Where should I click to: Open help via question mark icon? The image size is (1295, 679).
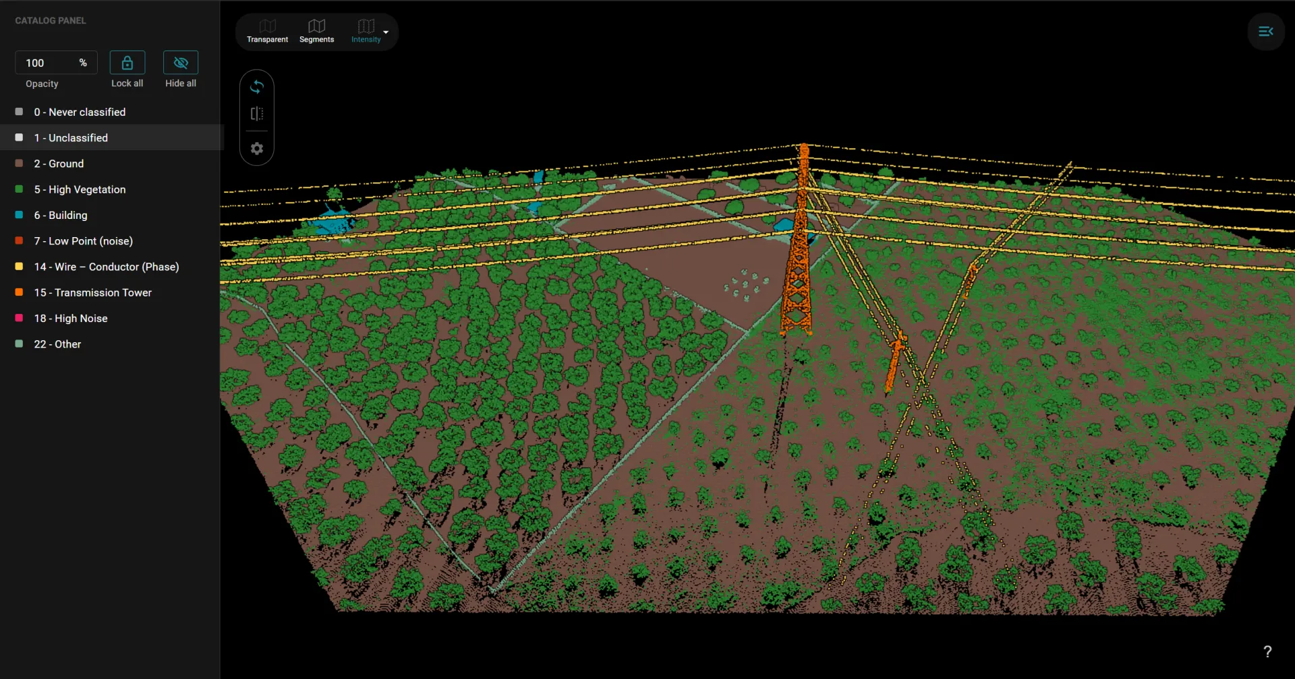tap(1268, 651)
